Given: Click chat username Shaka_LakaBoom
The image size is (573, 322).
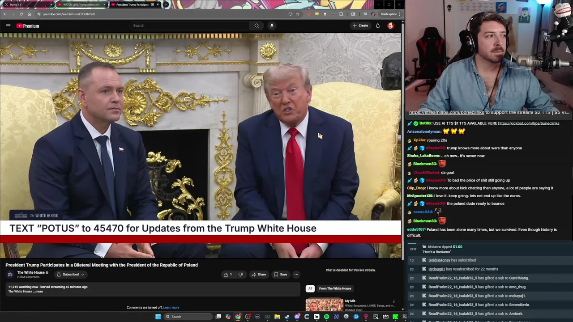Looking at the screenshot, I should tap(423, 156).
